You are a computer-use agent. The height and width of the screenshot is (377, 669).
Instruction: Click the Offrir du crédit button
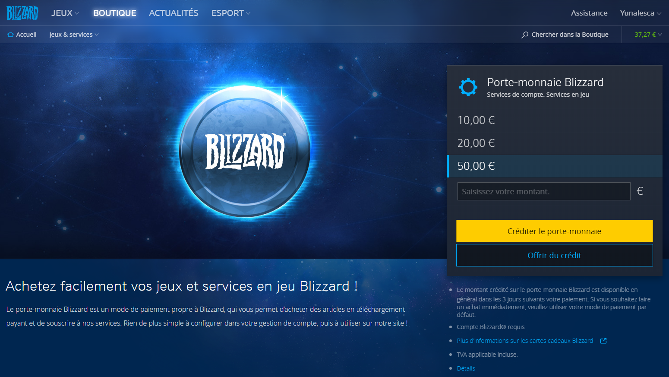pyautogui.click(x=555, y=255)
